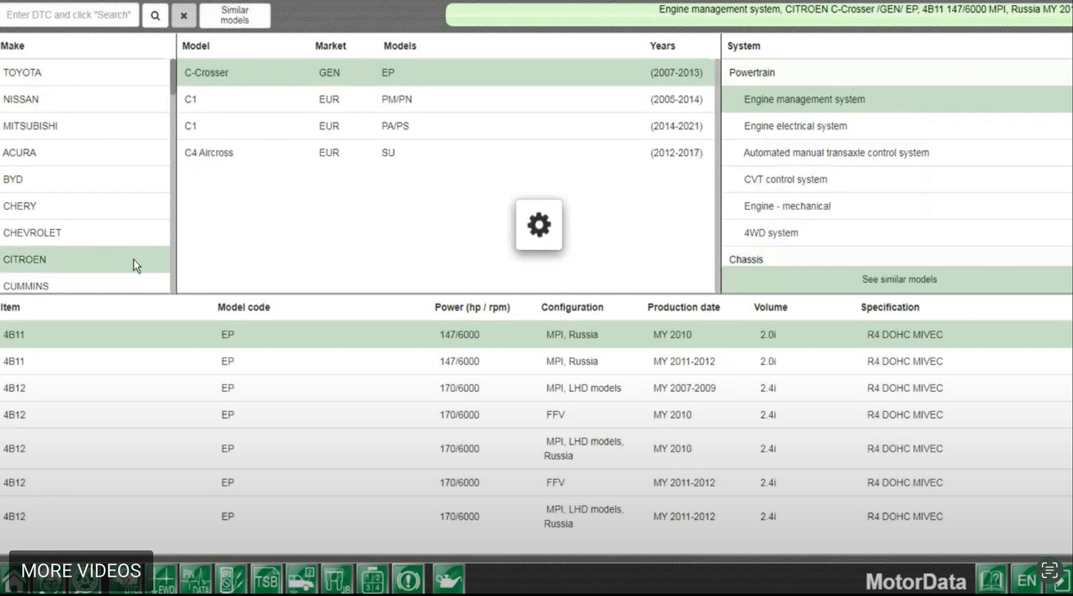Image resolution: width=1073 pixels, height=596 pixels.
Task: Open the 1-2-3-4 numbered grid icon
Action: click(372, 580)
